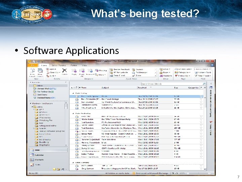Switch to the Folder ribbon tab
This screenshot has height=182, width=242.
point(74,65)
